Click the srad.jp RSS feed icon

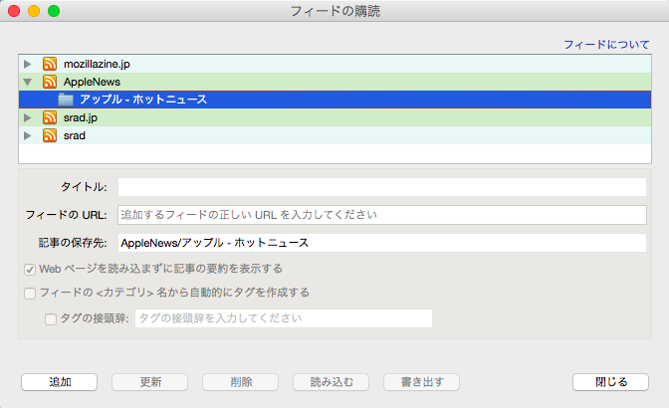click(50, 117)
